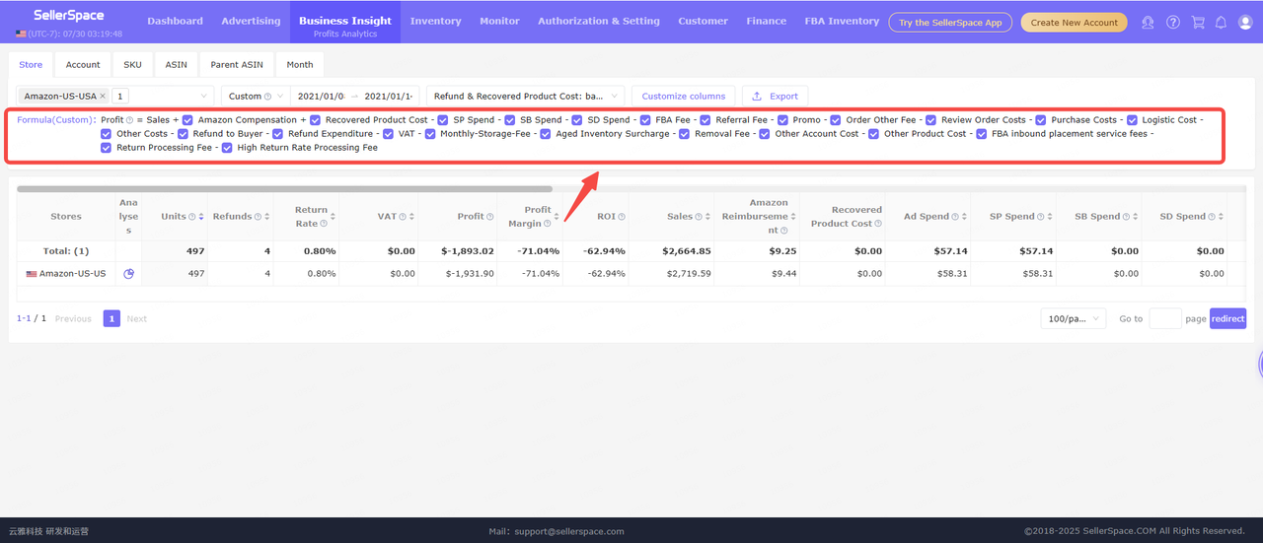Viewport: 1263px width, 543px height.
Task: Open the Authorization & Setting menu
Action: click(599, 21)
